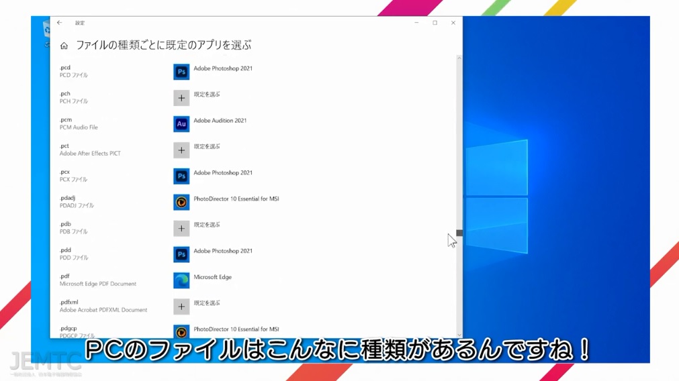Select the .pcd extension text
Image resolution: width=679 pixels, height=381 pixels.
click(x=65, y=68)
